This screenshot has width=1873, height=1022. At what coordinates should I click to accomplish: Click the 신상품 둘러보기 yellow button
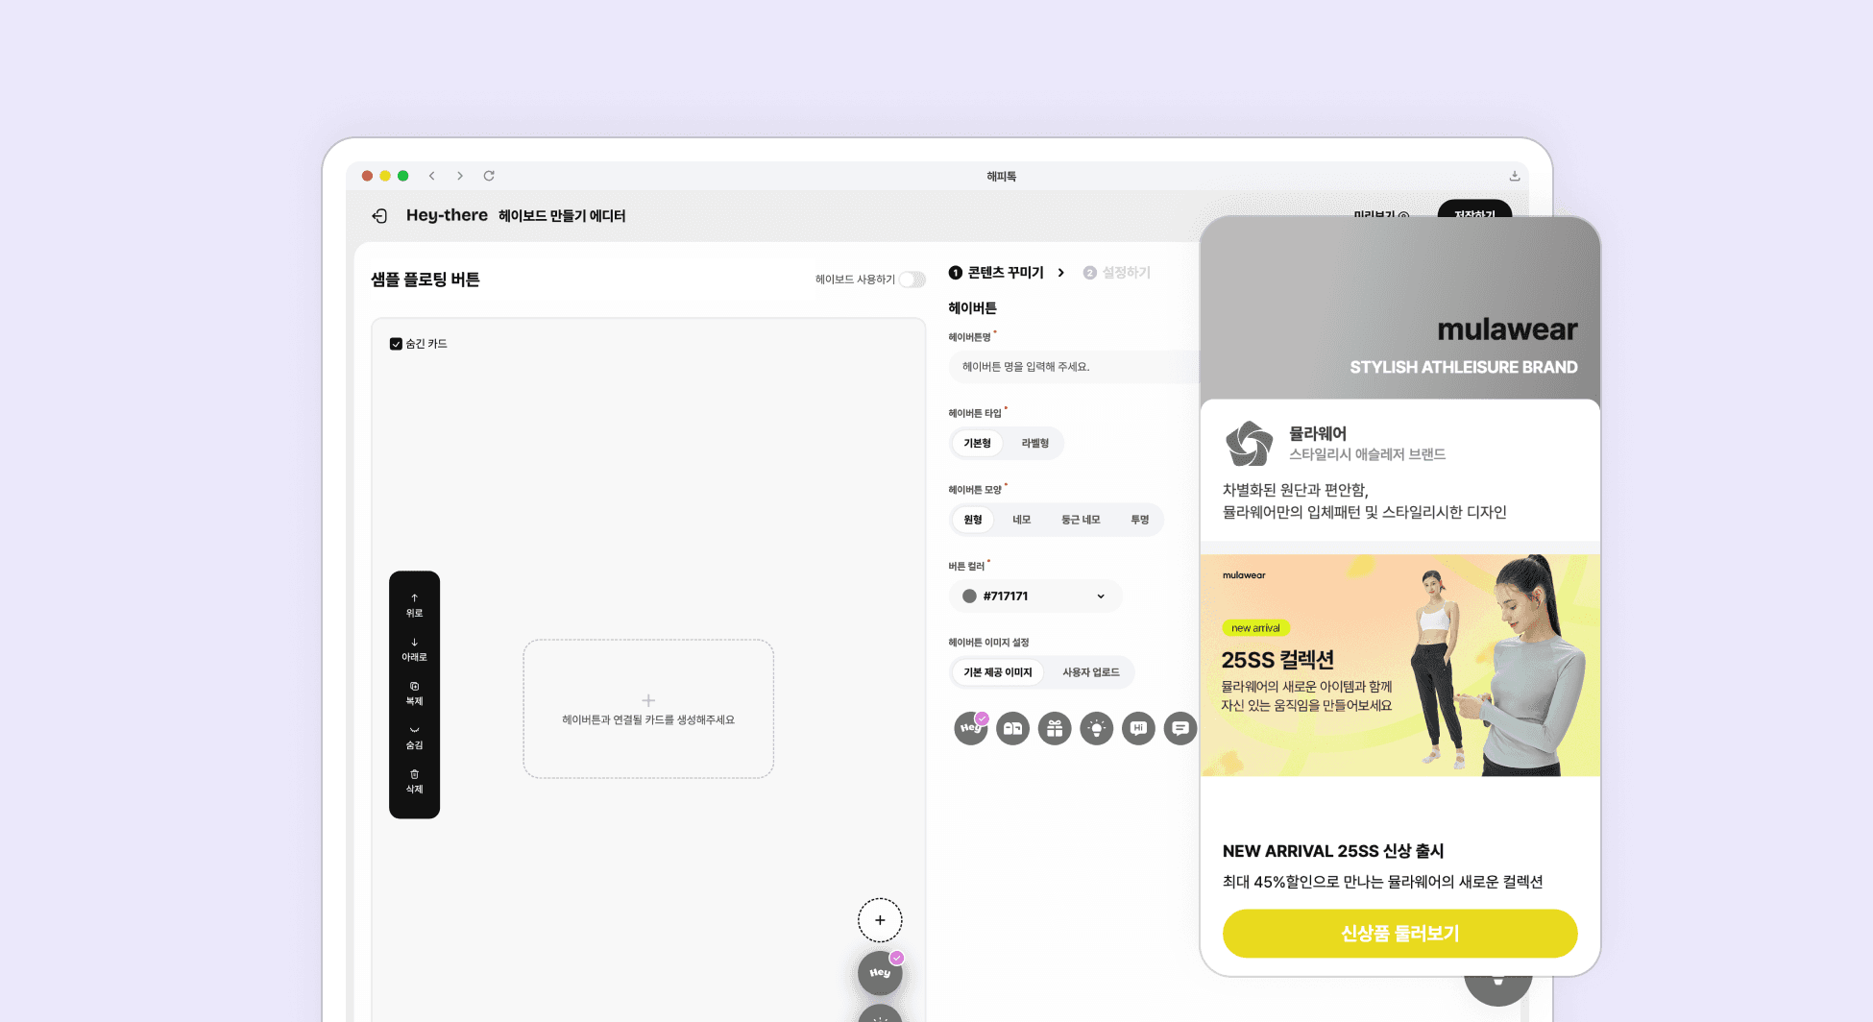pyautogui.click(x=1399, y=934)
